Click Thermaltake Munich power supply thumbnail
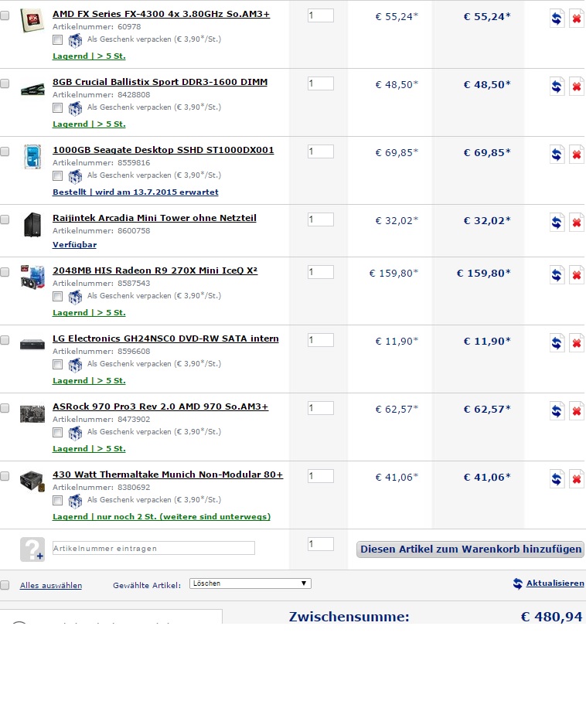Viewport: 586px width, 728px height. [x=32, y=481]
